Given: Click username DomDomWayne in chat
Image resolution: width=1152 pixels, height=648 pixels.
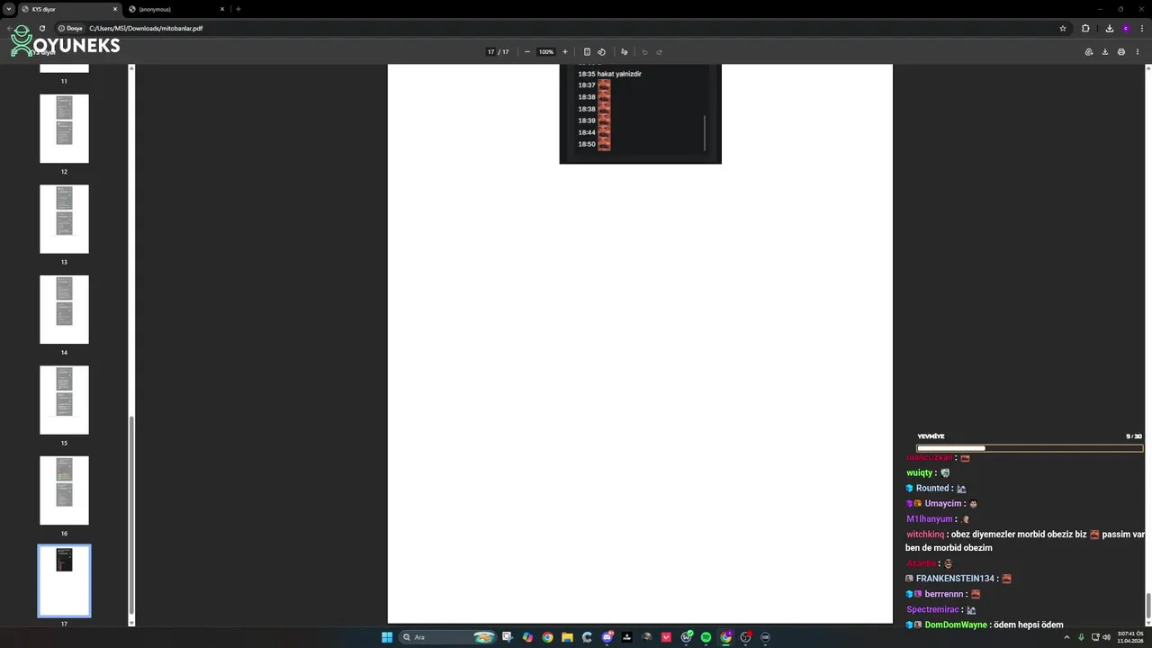Looking at the screenshot, I should (x=956, y=625).
